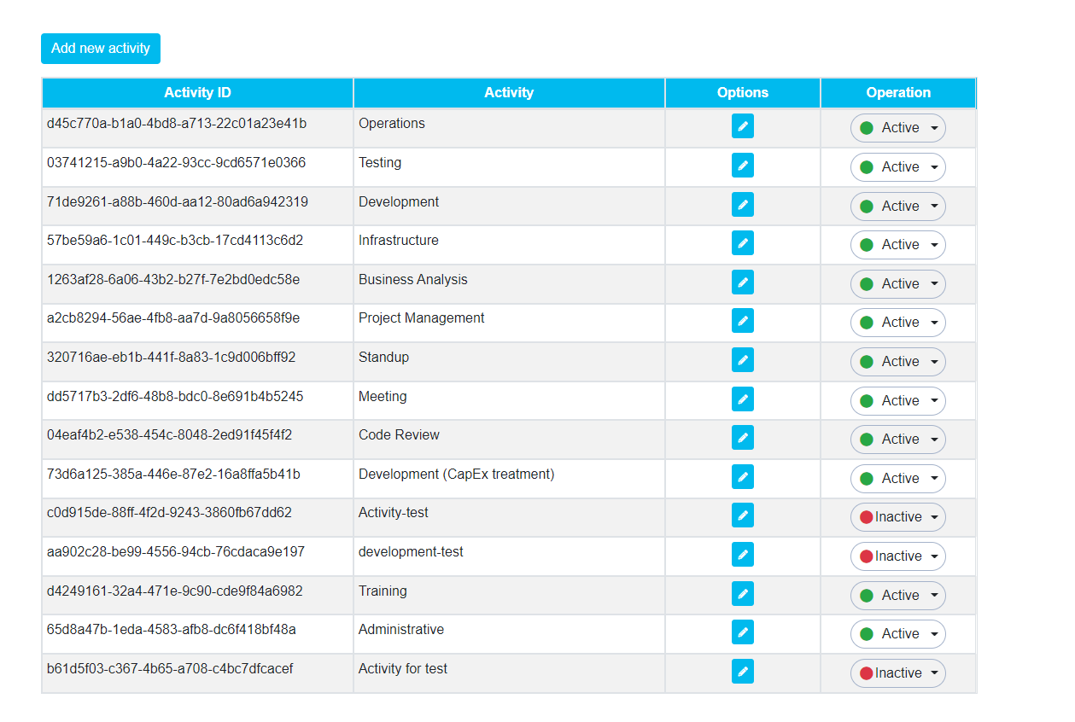Select ID b61d5f03-c367-4b65-a708-c4bc7dfcacef
The width and height of the screenshot is (1075, 722).
pyautogui.click(x=170, y=669)
